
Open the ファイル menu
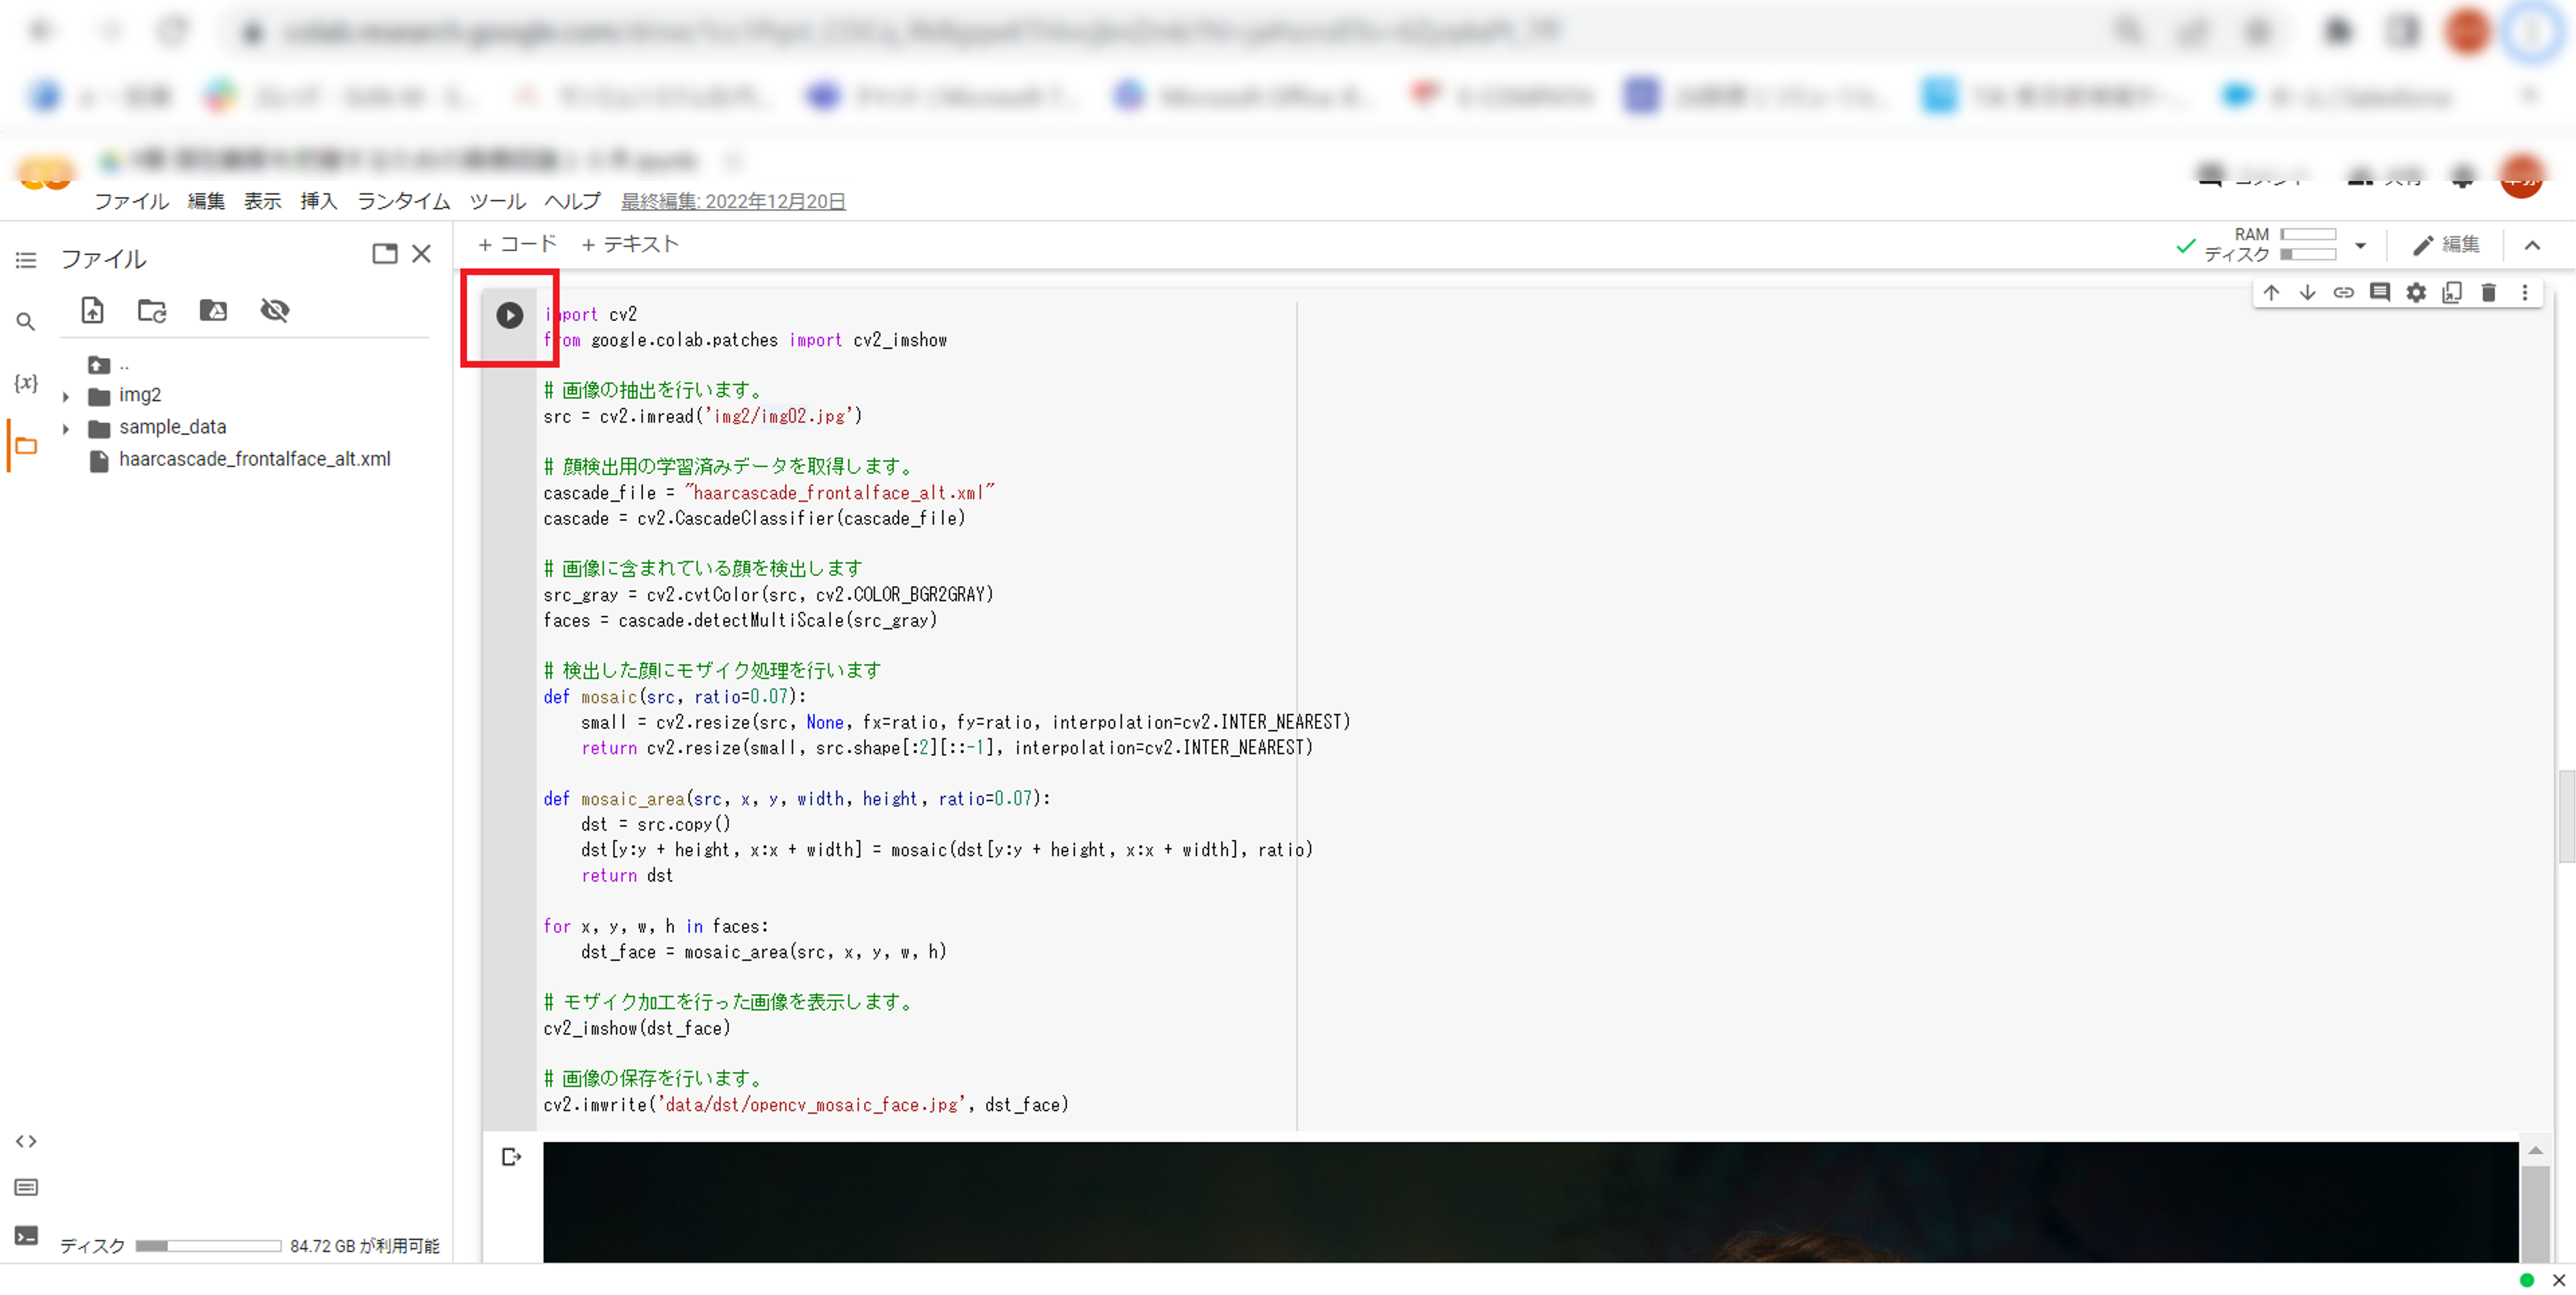132,201
